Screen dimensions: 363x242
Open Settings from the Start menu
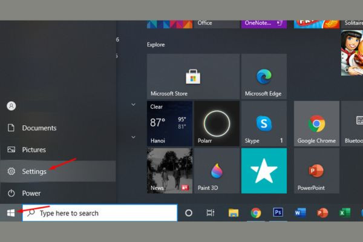(58, 171)
